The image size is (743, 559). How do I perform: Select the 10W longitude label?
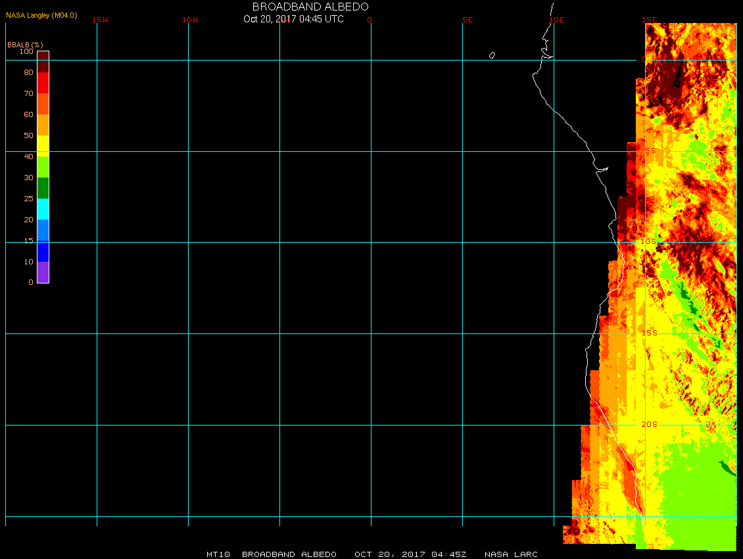tap(190, 20)
